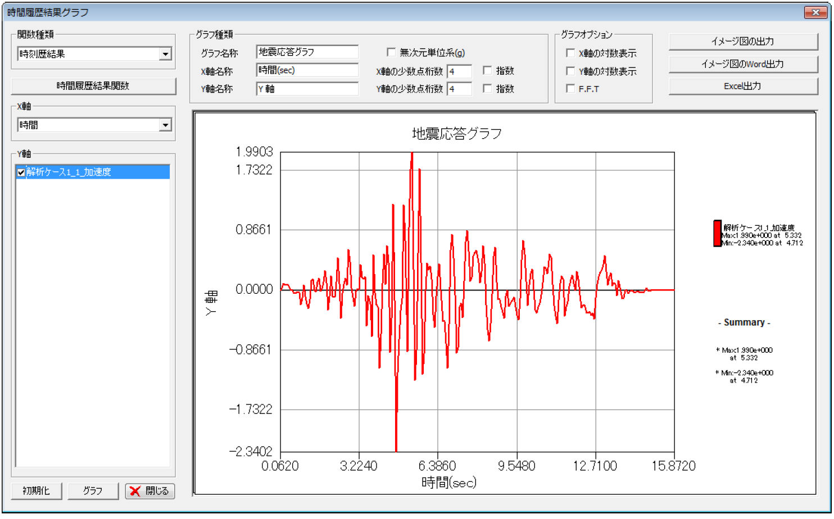Click the Excel出力 button
Image resolution: width=834 pixels, height=519 pixels.
(x=743, y=86)
